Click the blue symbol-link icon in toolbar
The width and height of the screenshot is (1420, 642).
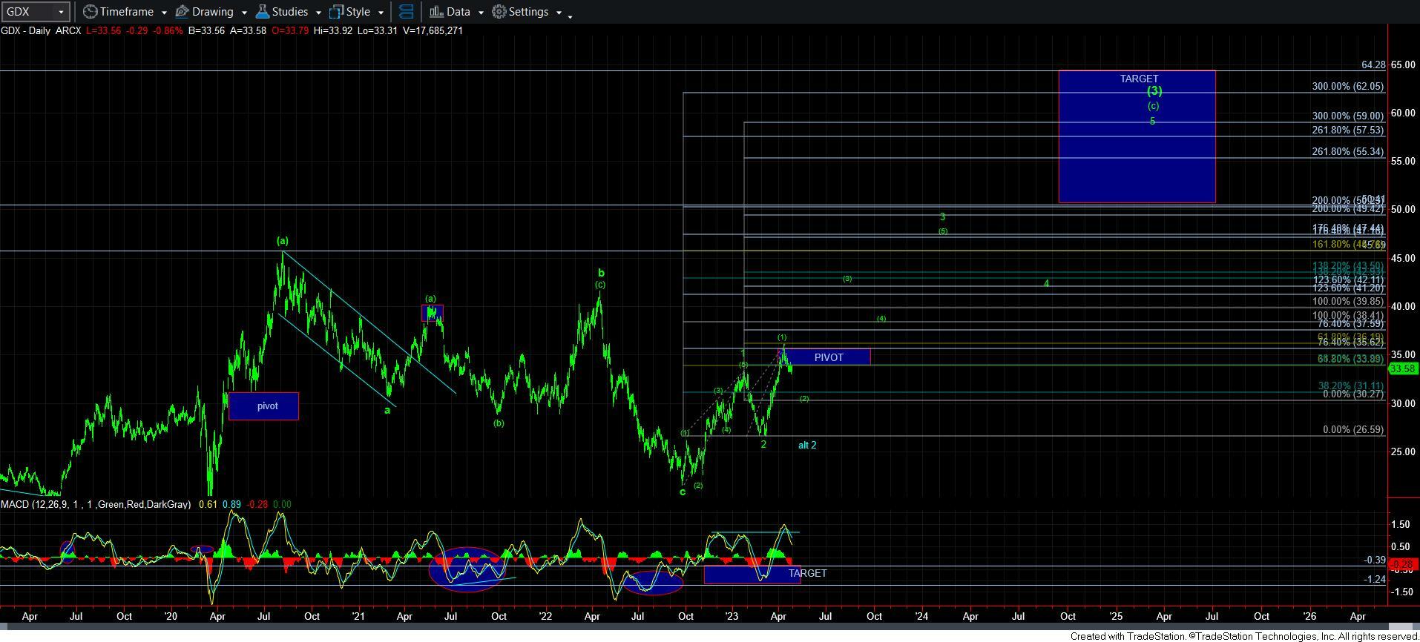pyautogui.click(x=406, y=12)
